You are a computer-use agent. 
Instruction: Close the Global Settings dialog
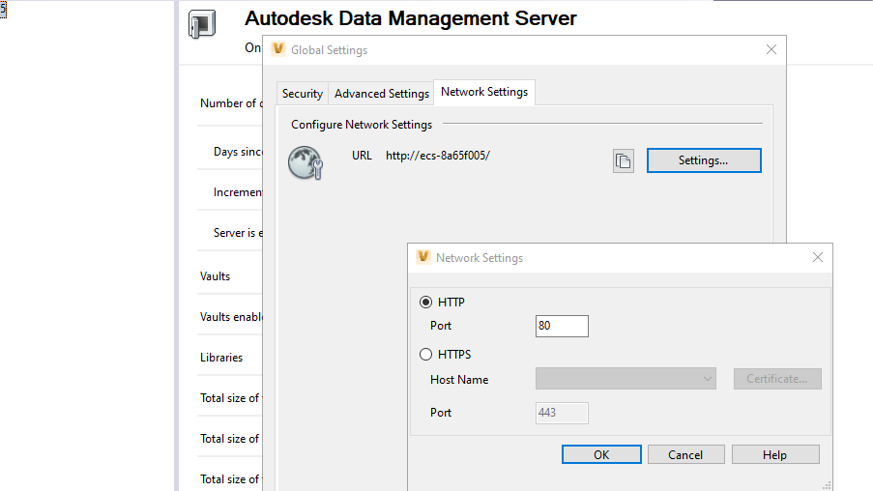tap(771, 49)
